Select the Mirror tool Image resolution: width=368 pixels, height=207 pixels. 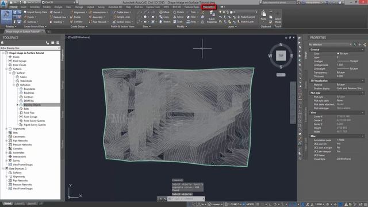point(179,17)
